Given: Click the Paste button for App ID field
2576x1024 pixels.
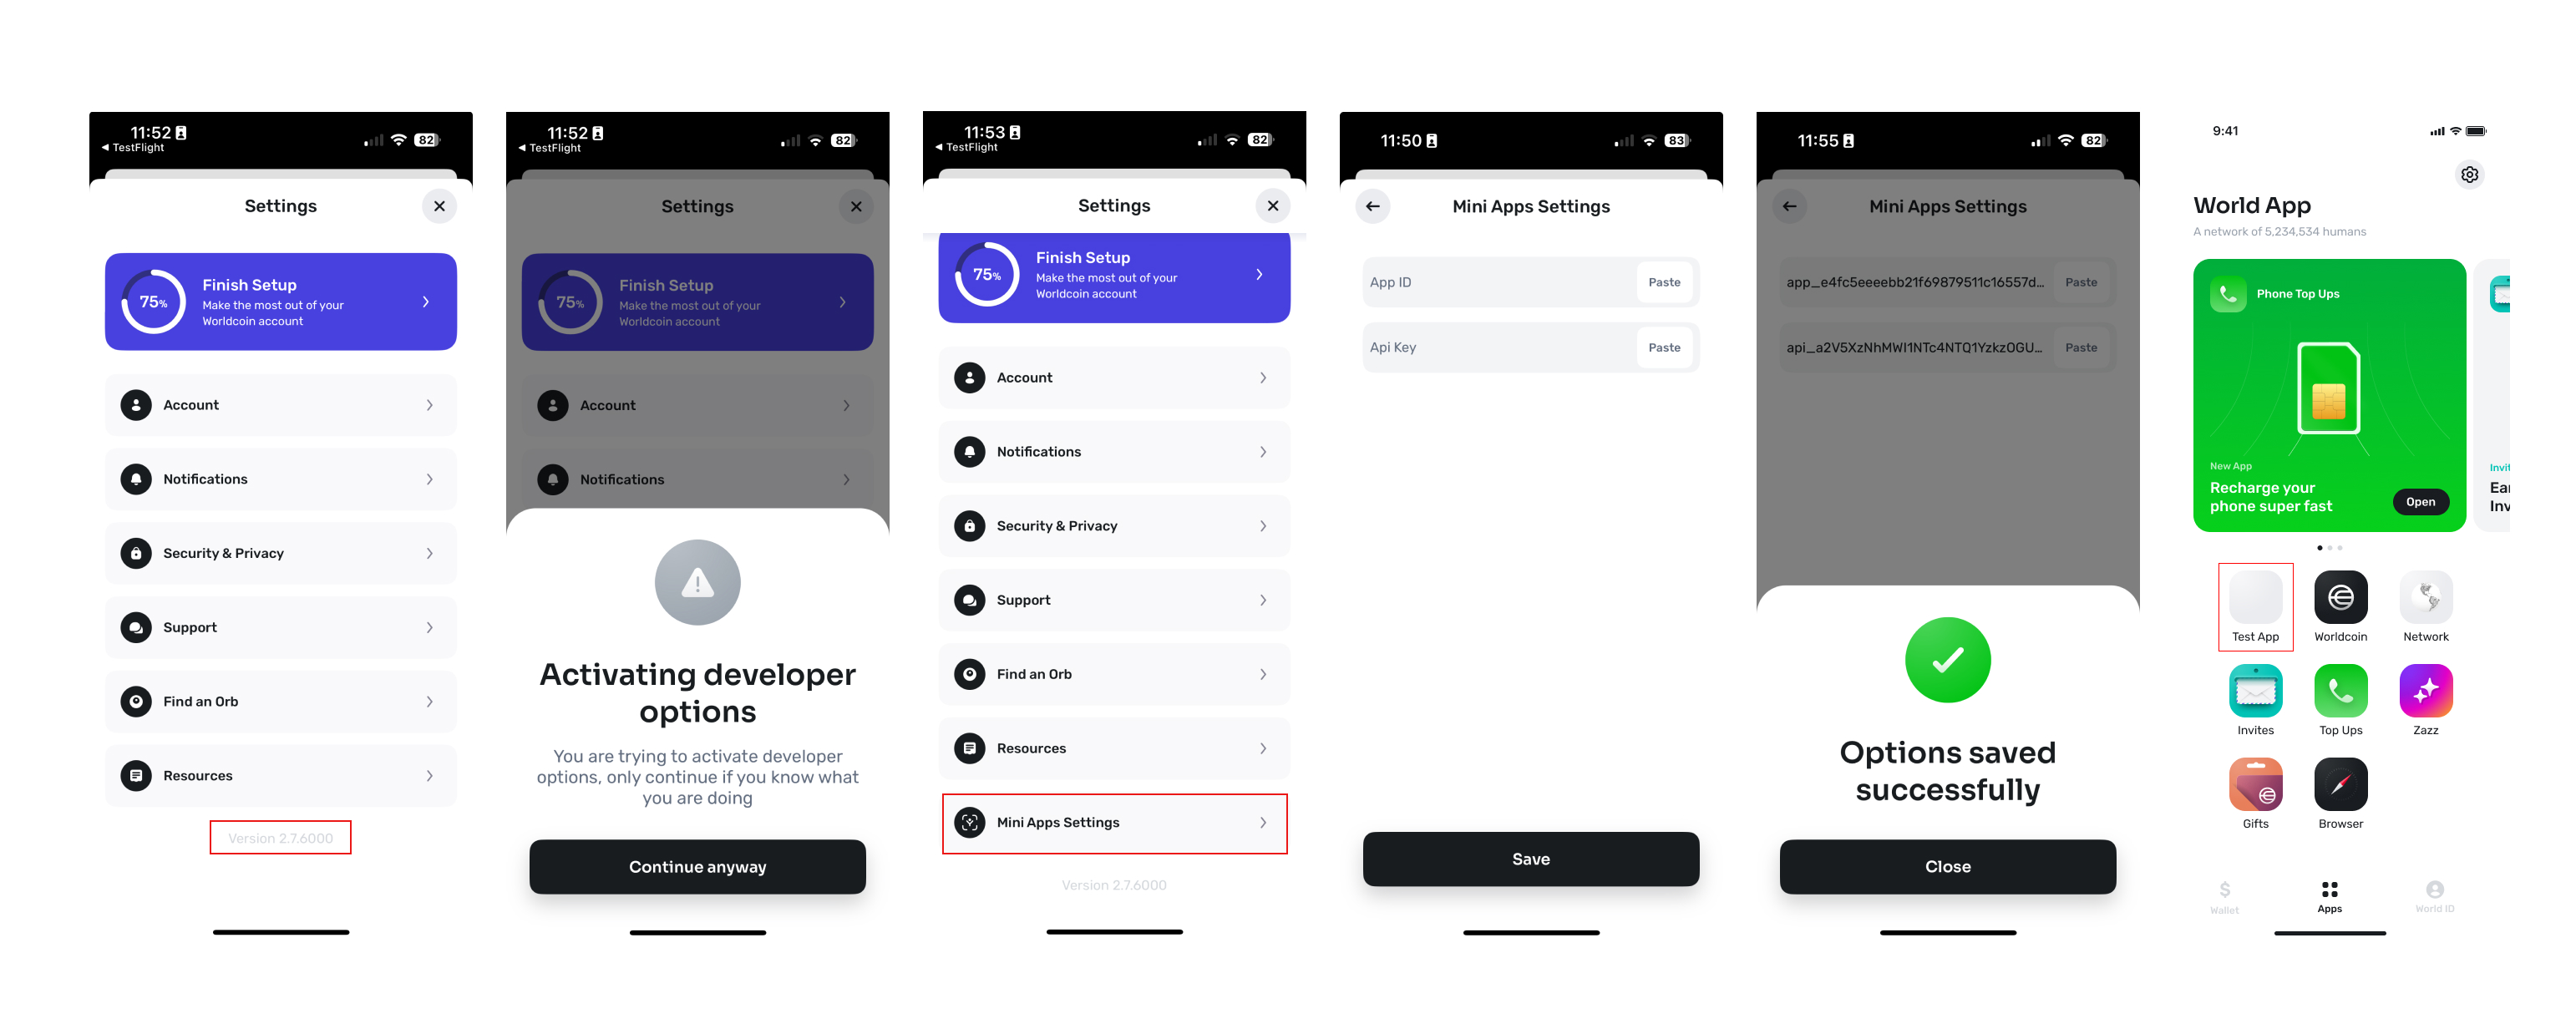Looking at the screenshot, I should coord(1666,281).
